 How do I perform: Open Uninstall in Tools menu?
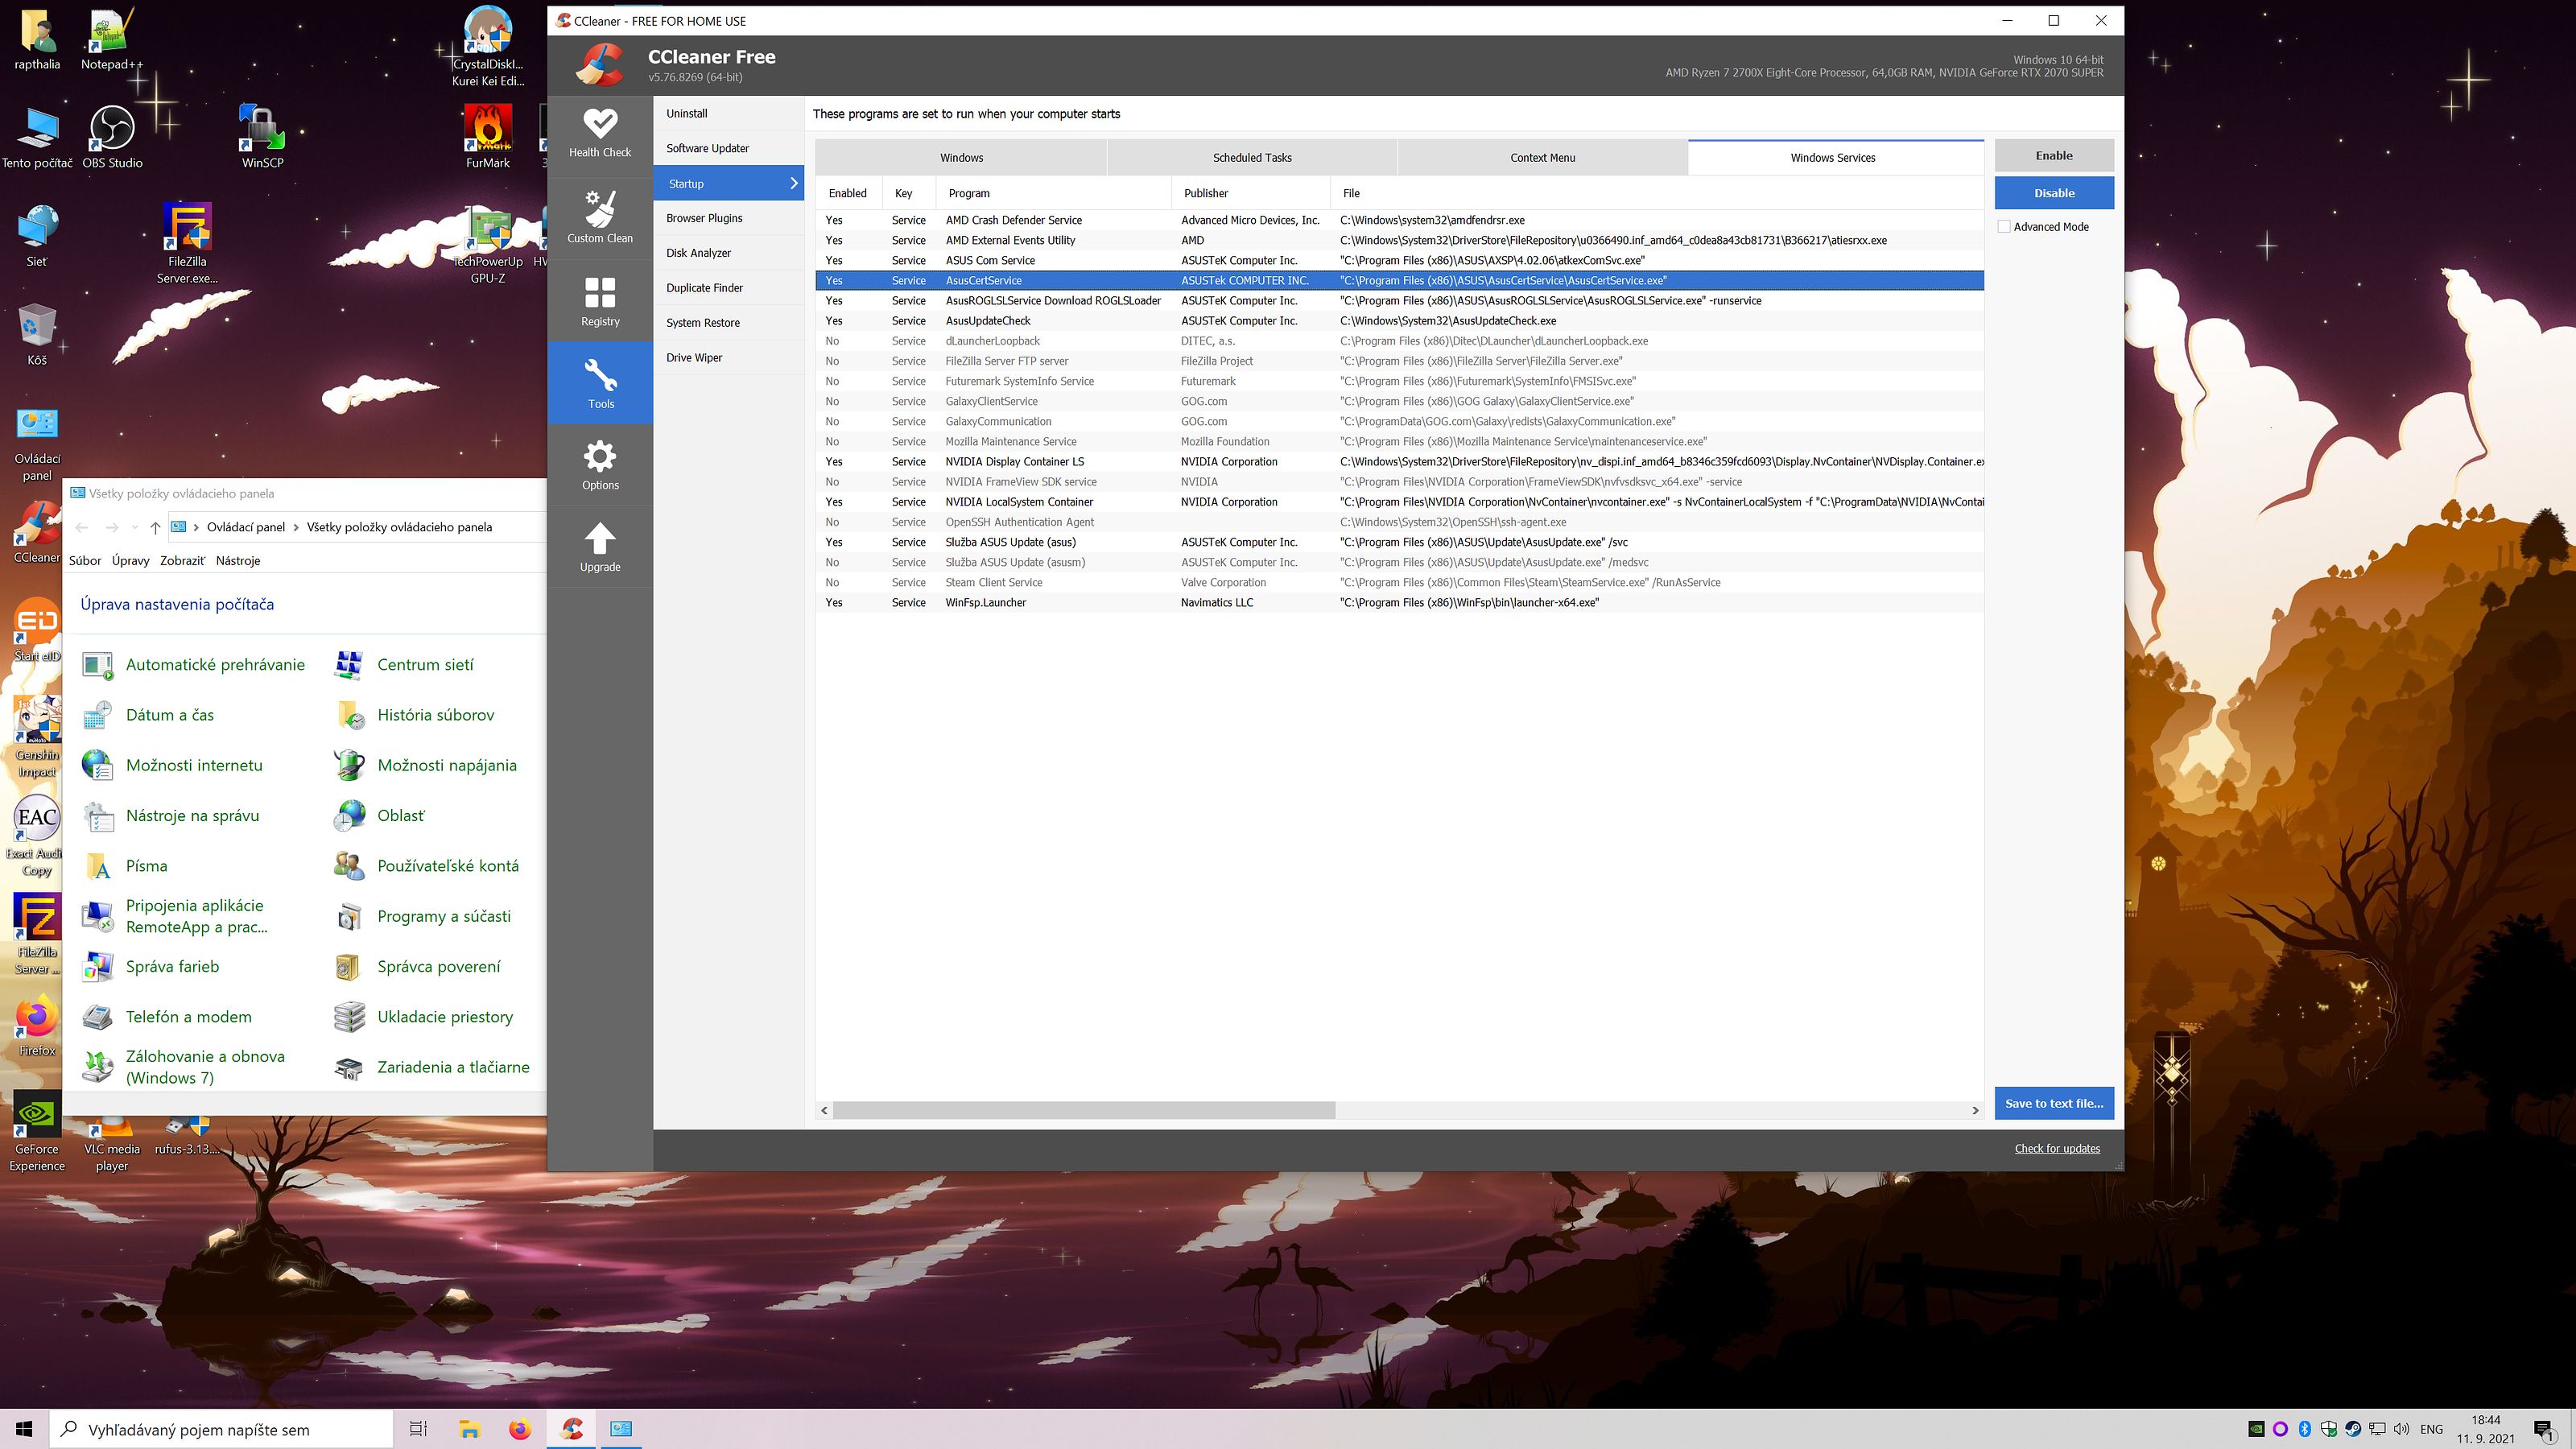coord(729,113)
